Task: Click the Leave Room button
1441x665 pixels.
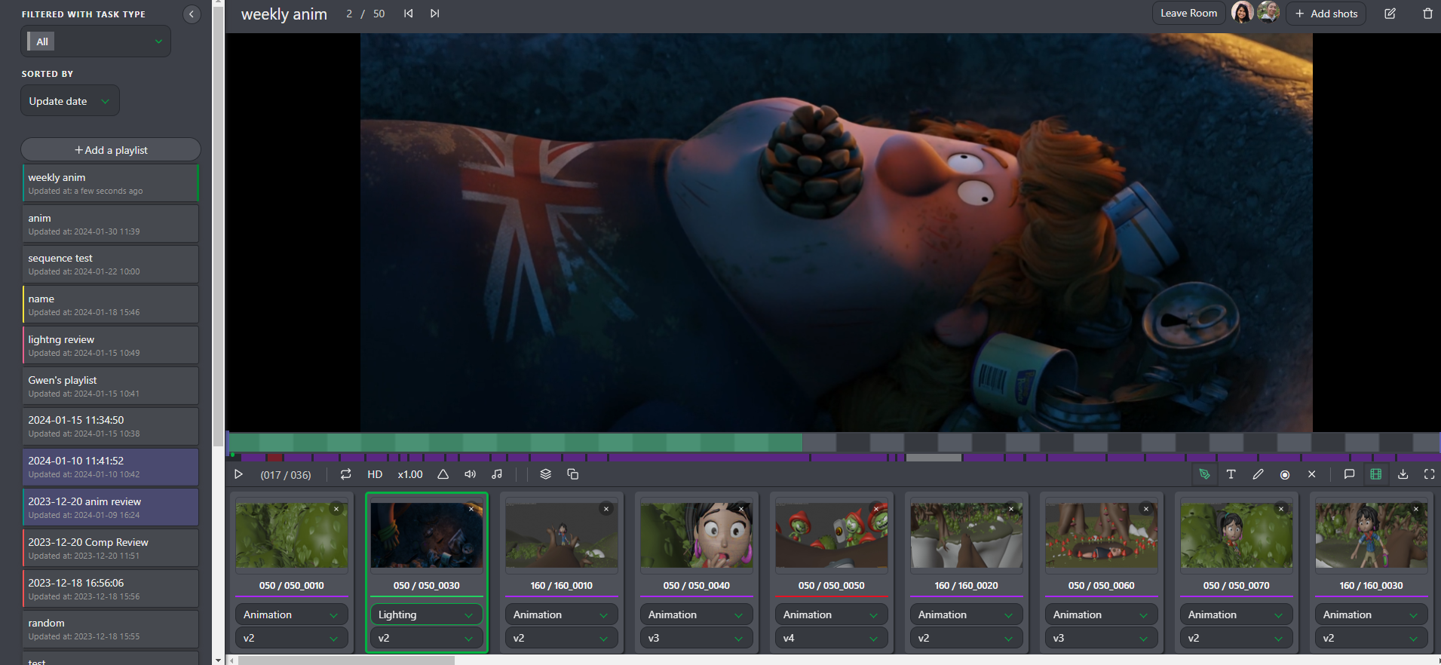Action: click(1188, 14)
